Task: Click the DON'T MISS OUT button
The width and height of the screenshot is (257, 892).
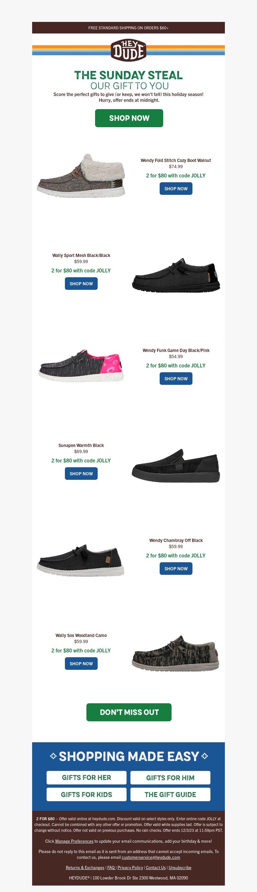Action: pos(129,712)
